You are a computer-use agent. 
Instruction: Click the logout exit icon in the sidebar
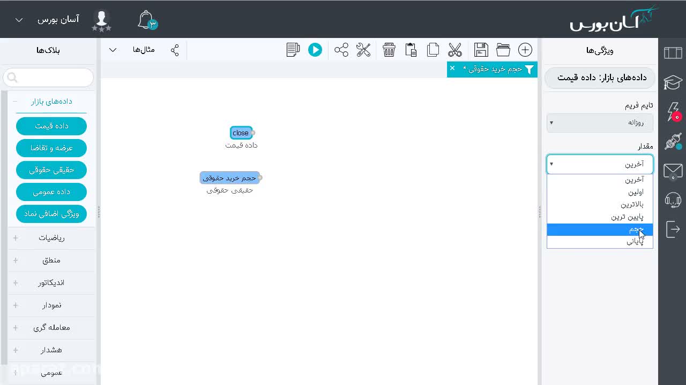click(673, 229)
